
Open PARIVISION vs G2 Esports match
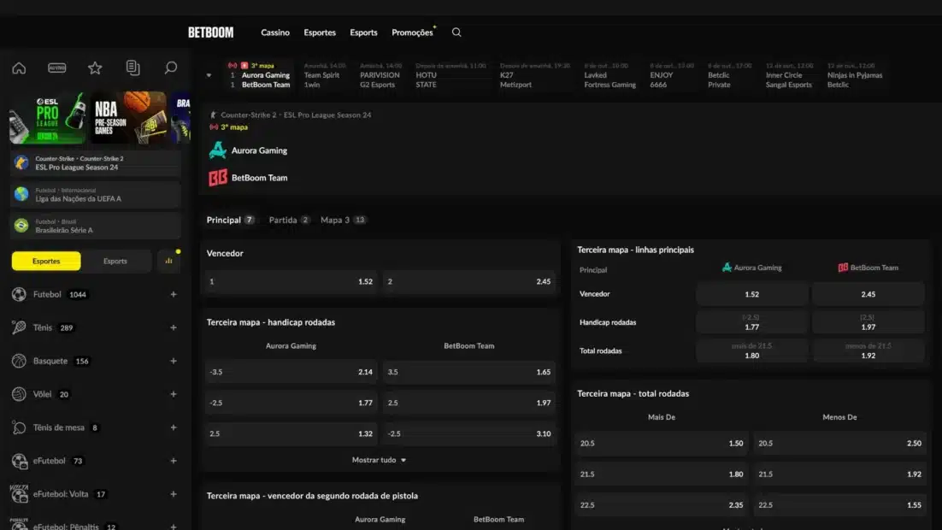380,76
